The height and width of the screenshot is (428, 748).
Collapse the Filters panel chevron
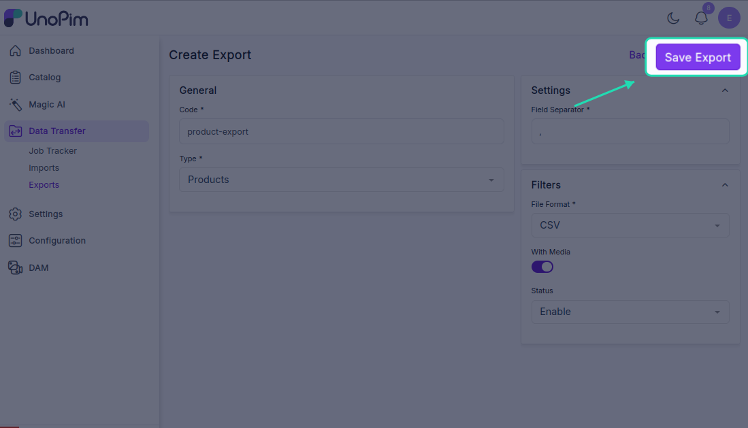pos(725,184)
